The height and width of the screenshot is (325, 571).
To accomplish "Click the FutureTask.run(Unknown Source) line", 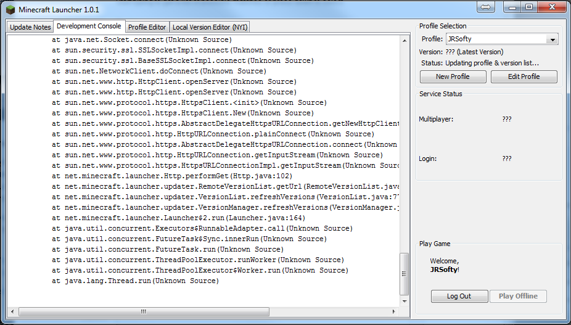I will 168,250.
